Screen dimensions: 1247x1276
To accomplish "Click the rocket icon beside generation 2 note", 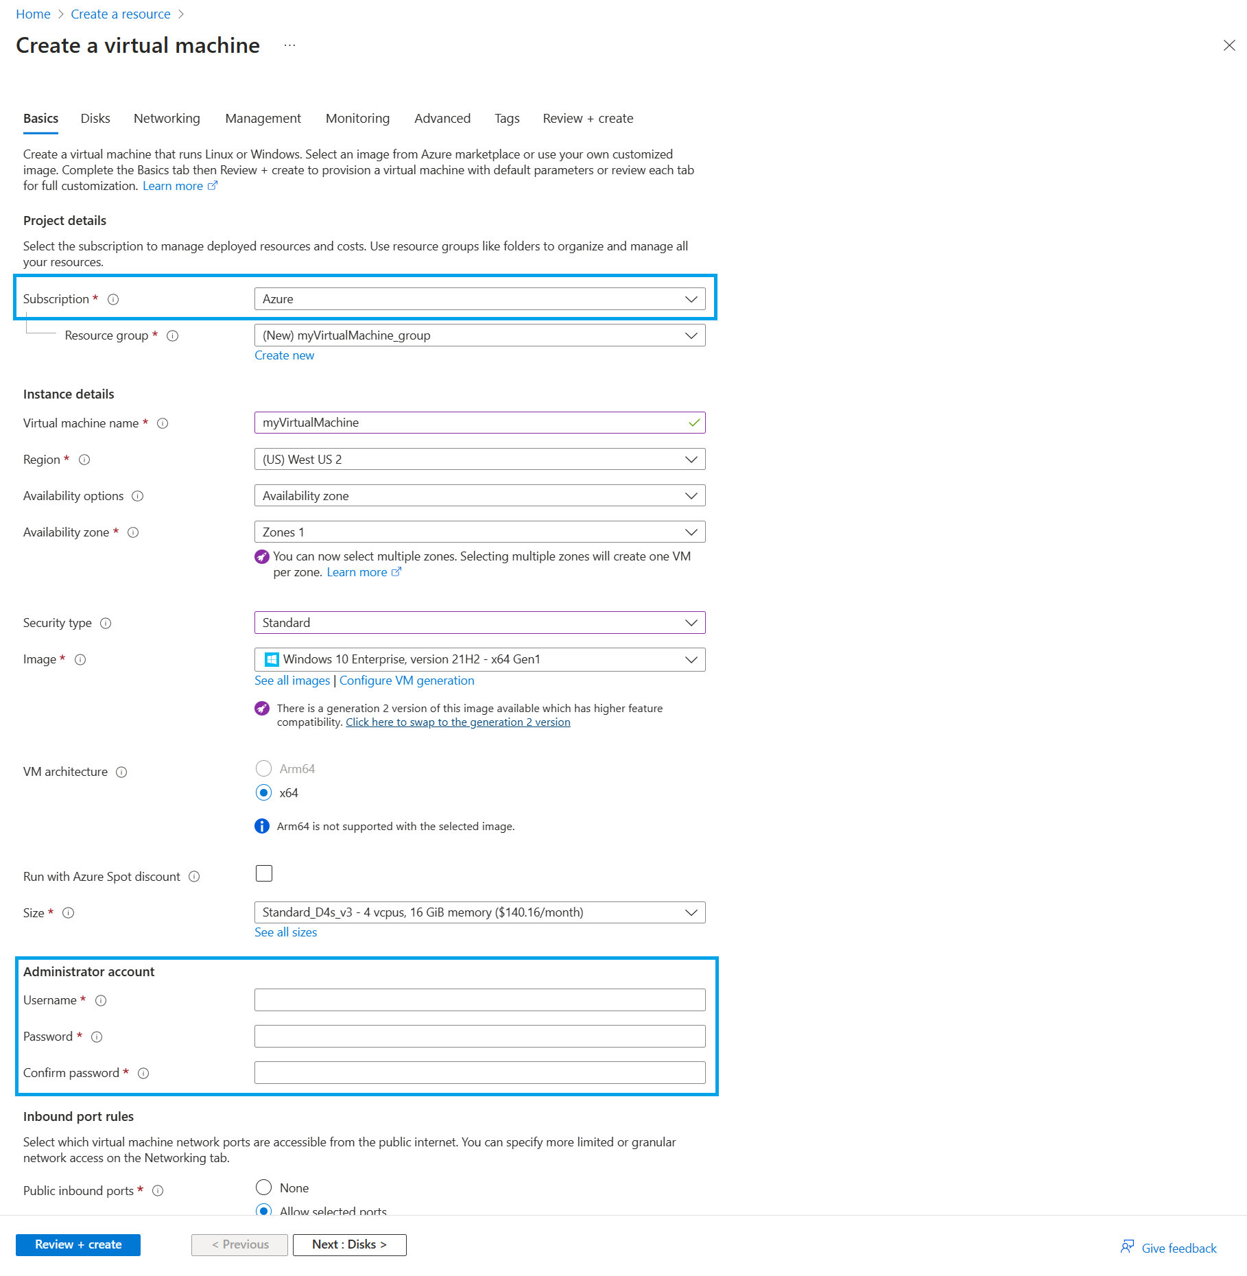I will click(x=262, y=709).
